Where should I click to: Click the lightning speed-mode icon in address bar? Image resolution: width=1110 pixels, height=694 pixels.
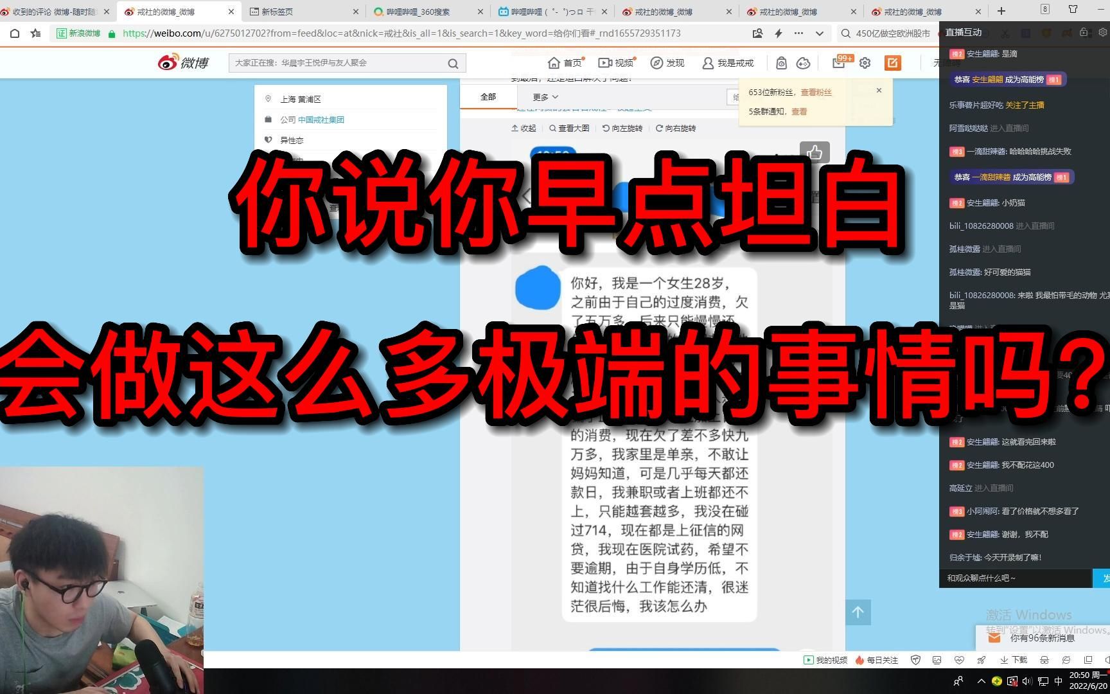coord(779,33)
